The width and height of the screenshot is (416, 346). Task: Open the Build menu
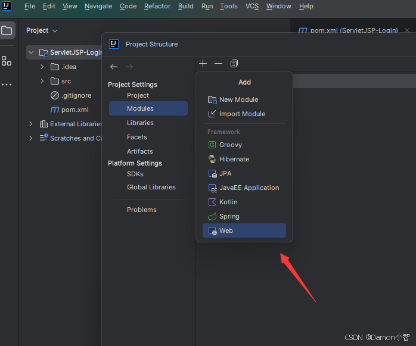tap(186, 6)
